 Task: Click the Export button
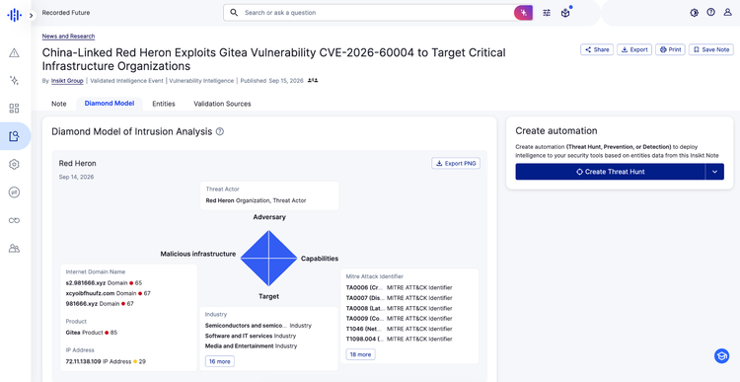(634, 49)
